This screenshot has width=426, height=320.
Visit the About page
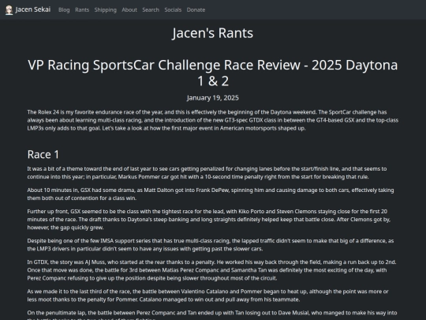tap(129, 9)
